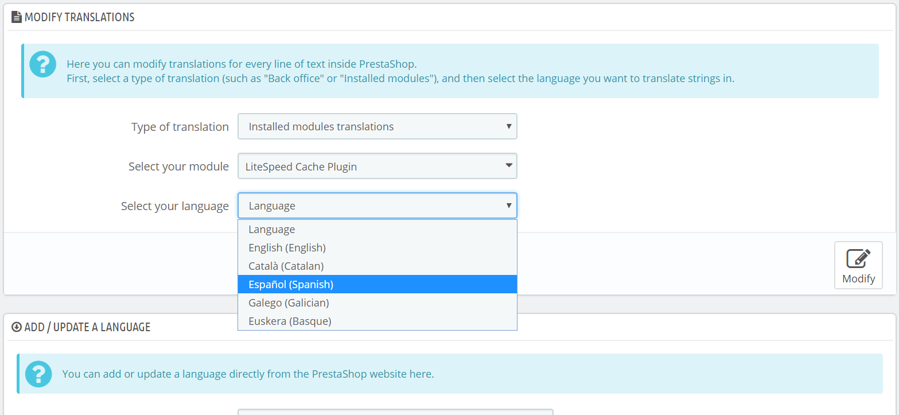The image size is (899, 415).
Task: Choose Català (Catalan) from the list
Action: click(377, 266)
